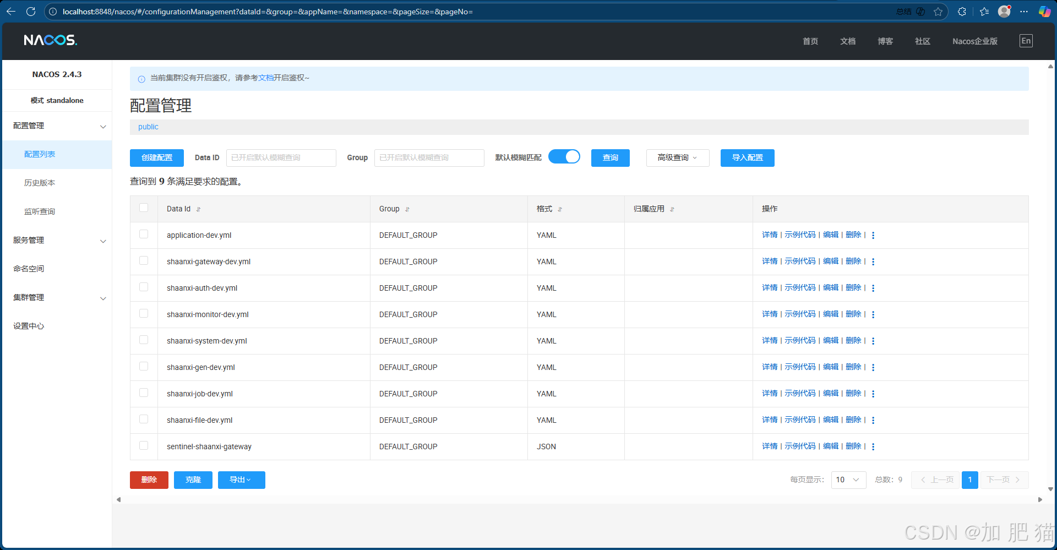The width and height of the screenshot is (1057, 550).
Task: Click 编辑 for application-dev.yml
Action: [831, 235]
